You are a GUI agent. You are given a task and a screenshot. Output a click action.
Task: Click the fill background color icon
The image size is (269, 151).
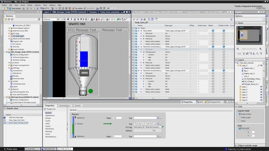(x=97, y=19)
